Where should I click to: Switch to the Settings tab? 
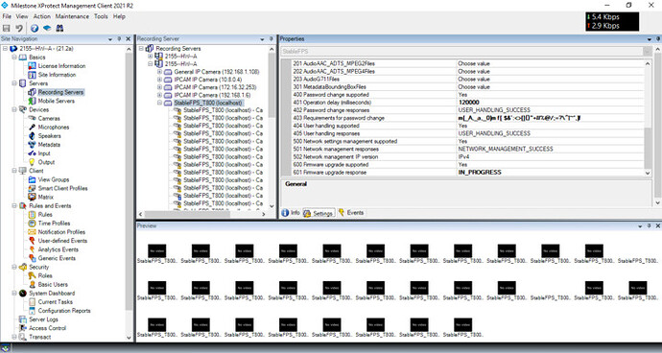click(x=319, y=213)
